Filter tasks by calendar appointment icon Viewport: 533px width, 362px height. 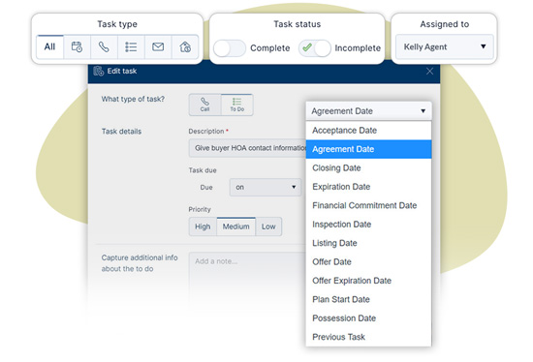77,46
